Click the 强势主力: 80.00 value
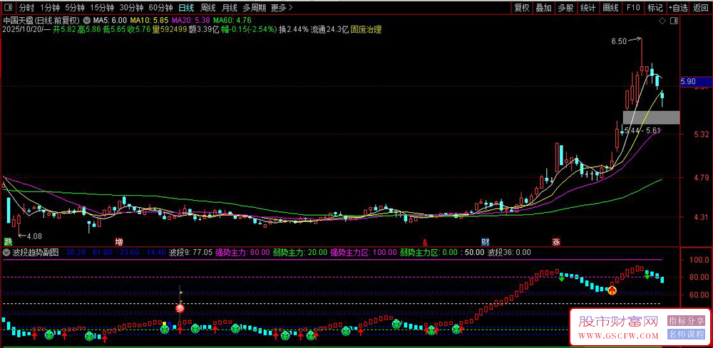This screenshot has width=713, height=348. (x=242, y=252)
